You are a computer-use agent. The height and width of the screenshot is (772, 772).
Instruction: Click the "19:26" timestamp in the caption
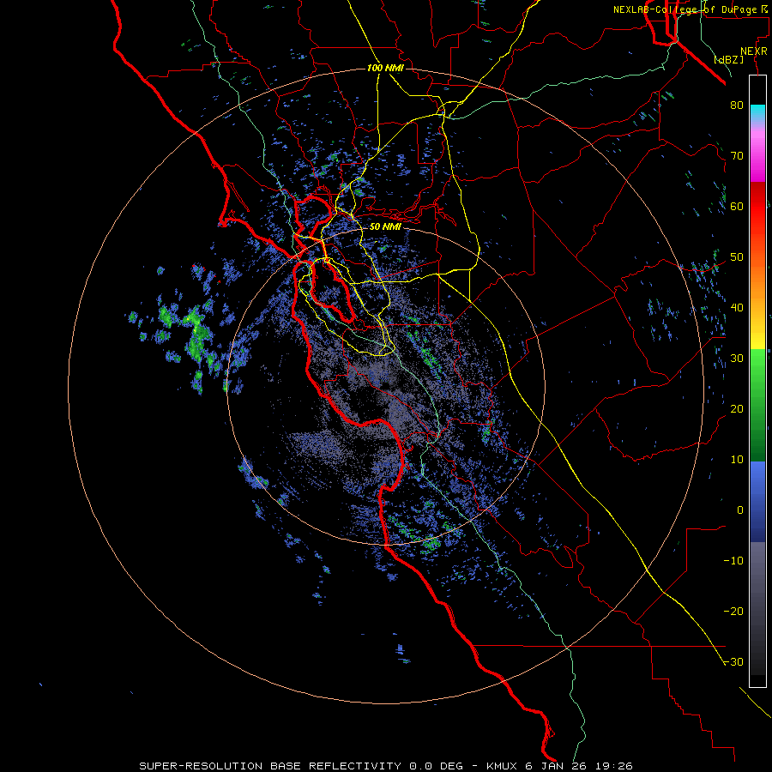tap(613, 766)
